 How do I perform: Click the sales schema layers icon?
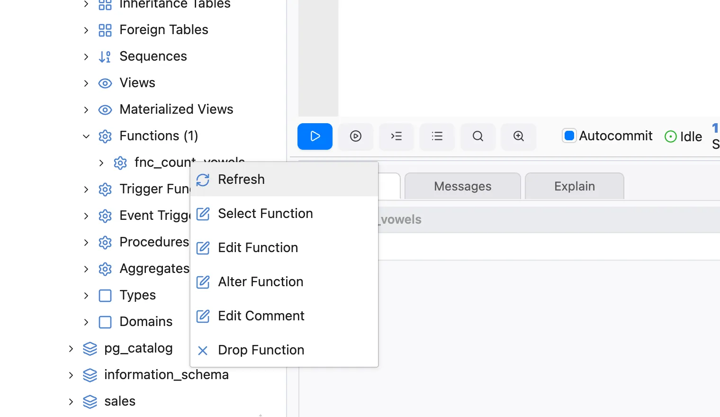click(90, 402)
